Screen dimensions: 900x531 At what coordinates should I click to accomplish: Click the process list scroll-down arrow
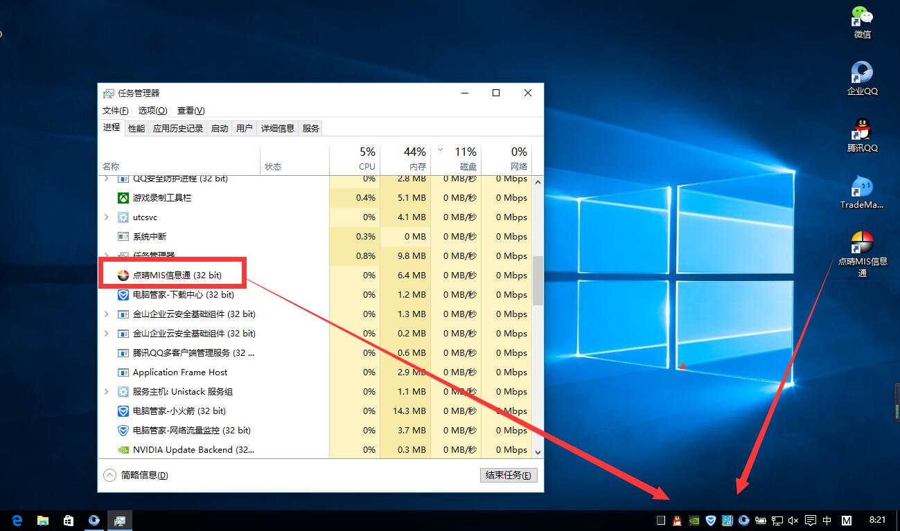(538, 451)
